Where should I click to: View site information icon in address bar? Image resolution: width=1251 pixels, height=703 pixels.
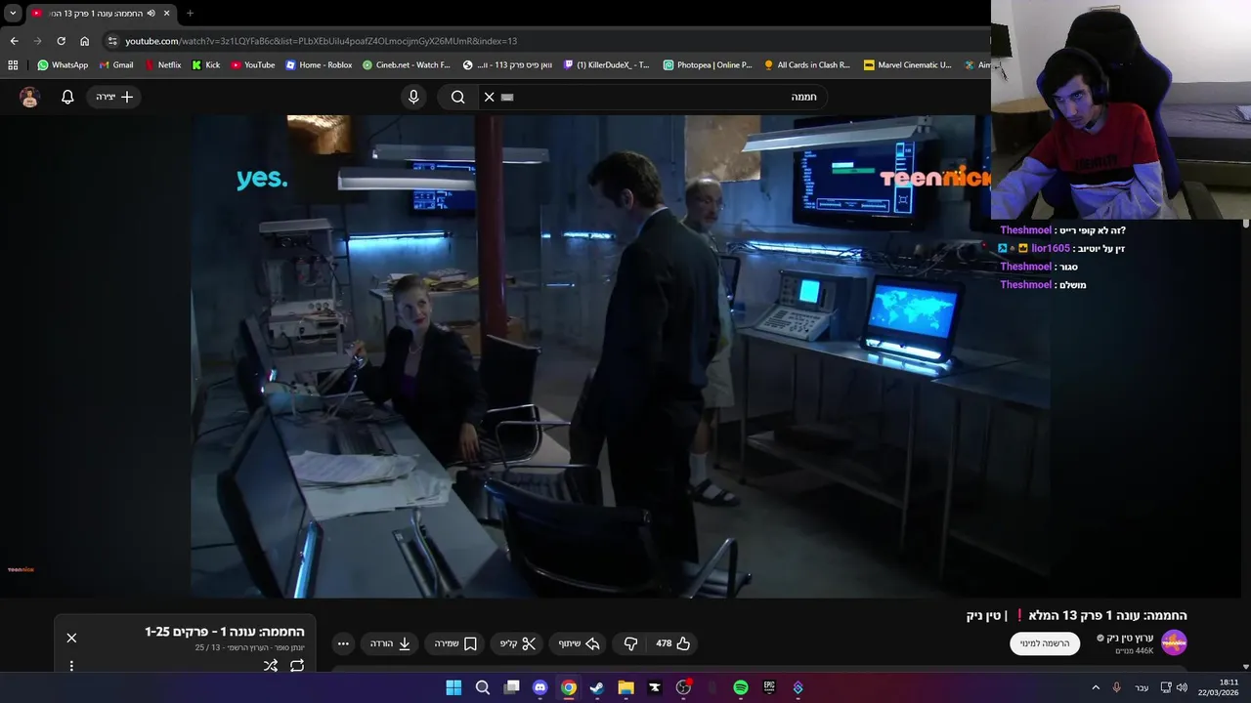(x=112, y=41)
